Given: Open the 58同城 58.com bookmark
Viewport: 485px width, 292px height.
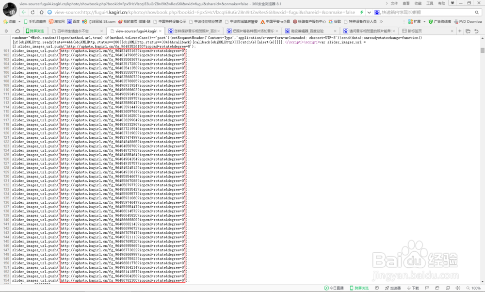Looking at the screenshot, I should pyautogui.click(x=98, y=22).
